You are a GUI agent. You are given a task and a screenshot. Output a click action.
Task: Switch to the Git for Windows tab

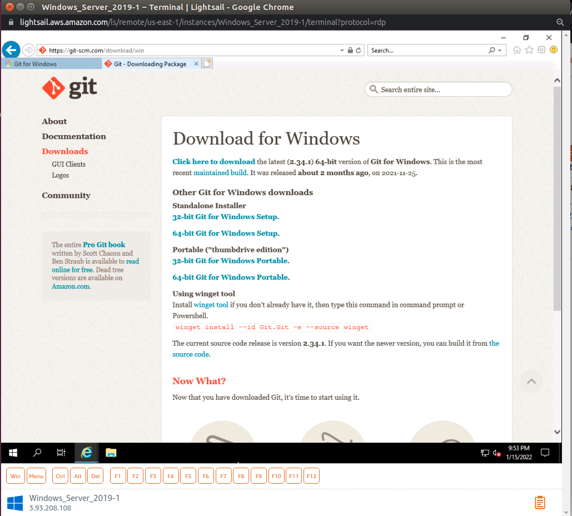51,64
